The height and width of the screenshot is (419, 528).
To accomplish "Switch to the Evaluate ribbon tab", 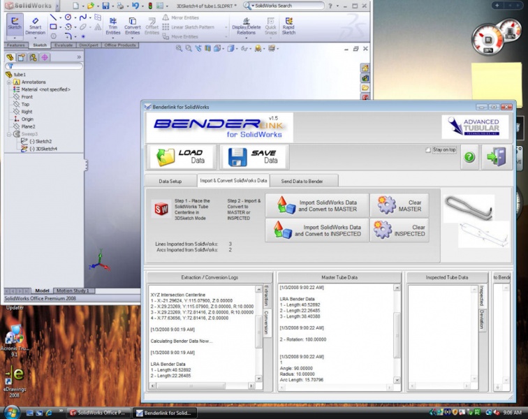I will [x=64, y=45].
